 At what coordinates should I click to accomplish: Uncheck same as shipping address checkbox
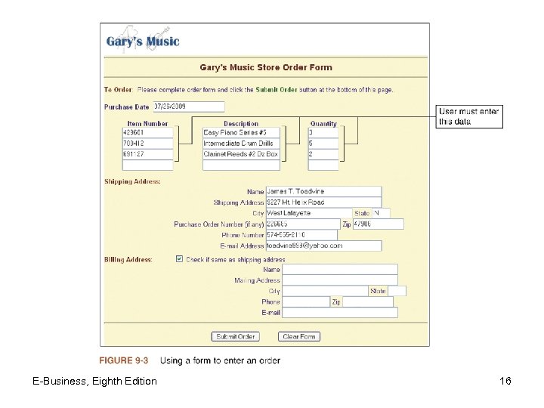point(179,259)
